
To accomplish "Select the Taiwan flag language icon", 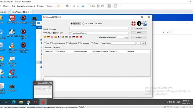I will point(81,37).
